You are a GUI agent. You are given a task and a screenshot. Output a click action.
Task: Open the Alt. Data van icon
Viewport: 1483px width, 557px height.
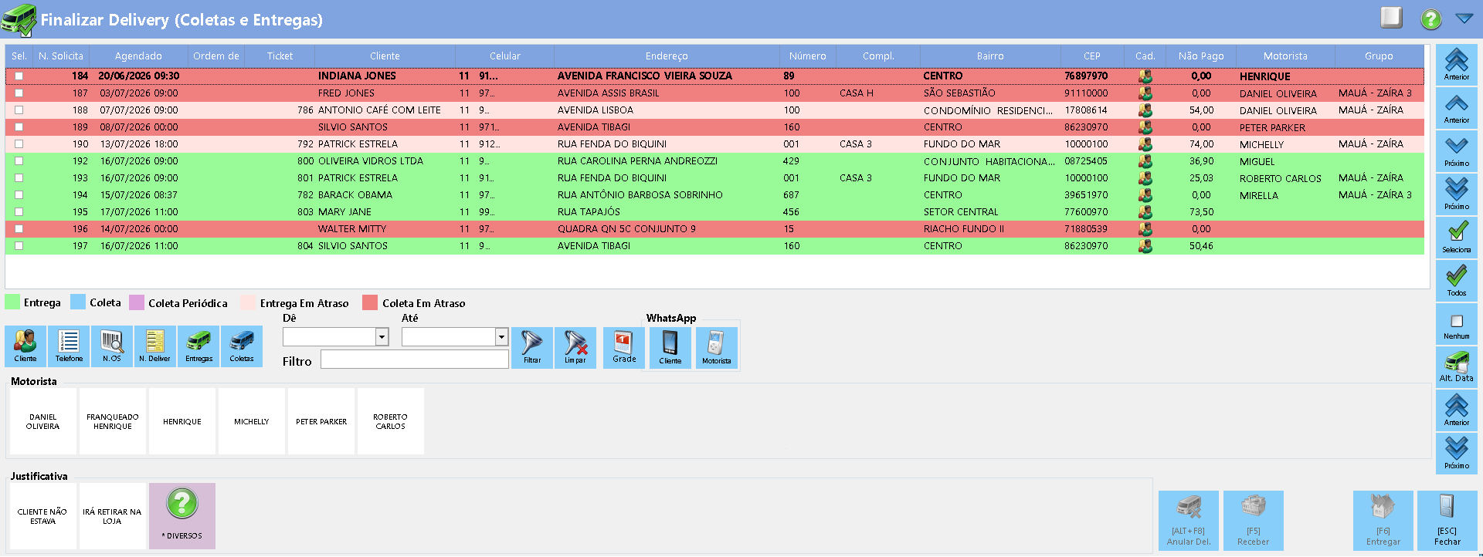[x=1457, y=366]
